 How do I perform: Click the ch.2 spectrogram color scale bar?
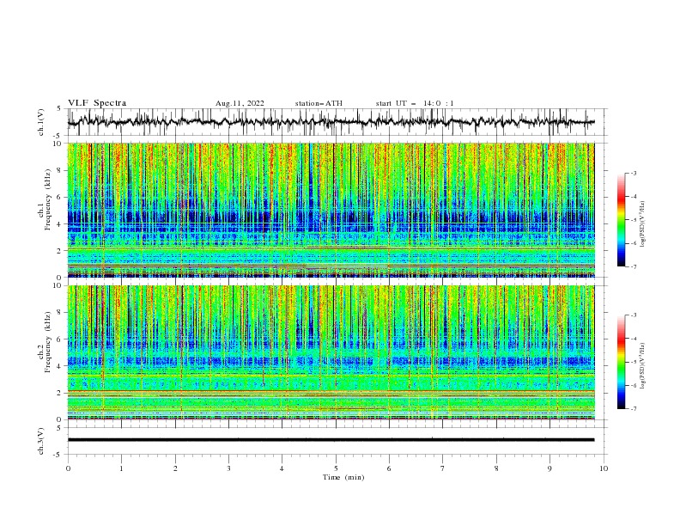click(x=621, y=362)
